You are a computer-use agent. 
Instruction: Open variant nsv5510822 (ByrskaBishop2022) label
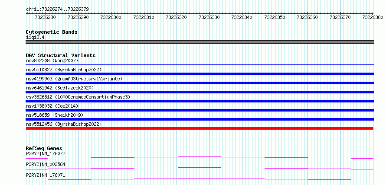click(x=64, y=70)
